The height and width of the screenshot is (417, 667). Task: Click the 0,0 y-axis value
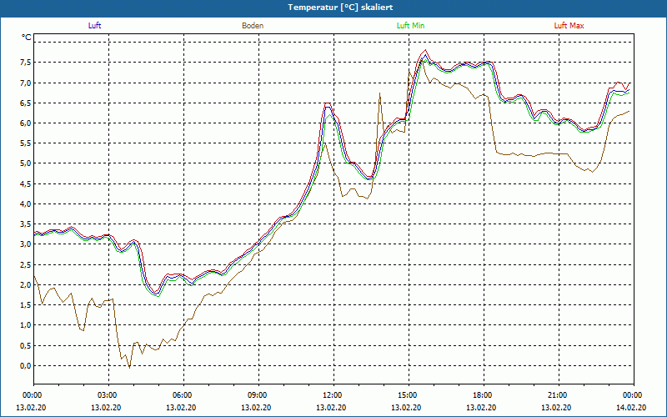click(x=26, y=366)
